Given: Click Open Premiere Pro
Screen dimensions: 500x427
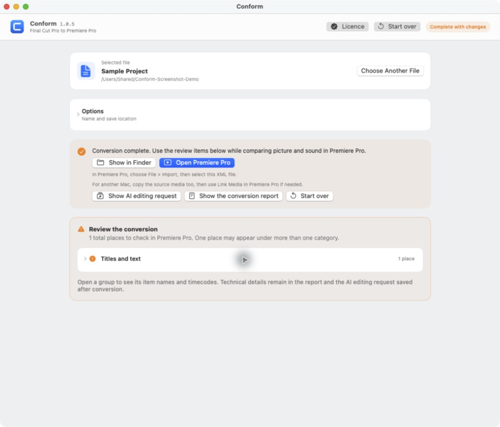Looking at the screenshot, I should point(197,163).
